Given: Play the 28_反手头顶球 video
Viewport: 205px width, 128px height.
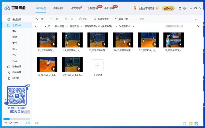Looking at the screenshot, I should pyautogui.click(x=180, y=44).
